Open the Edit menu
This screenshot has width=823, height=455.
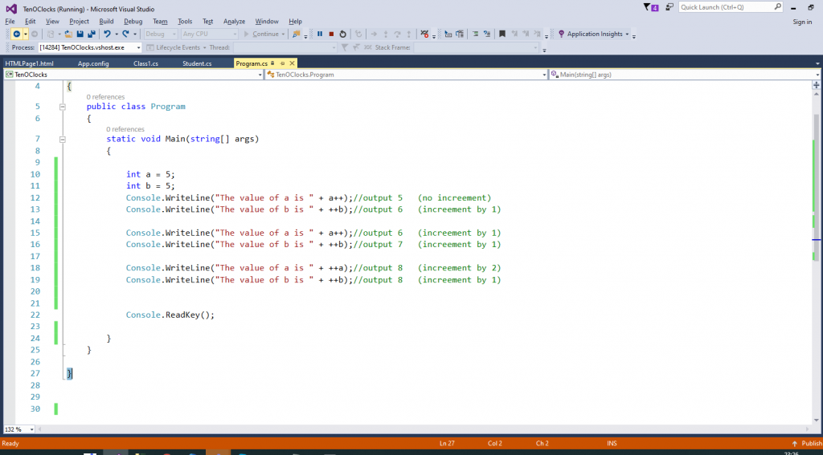coord(31,22)
